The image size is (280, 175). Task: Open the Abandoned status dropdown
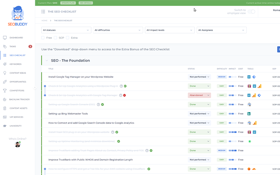click(x=199, y=95)
